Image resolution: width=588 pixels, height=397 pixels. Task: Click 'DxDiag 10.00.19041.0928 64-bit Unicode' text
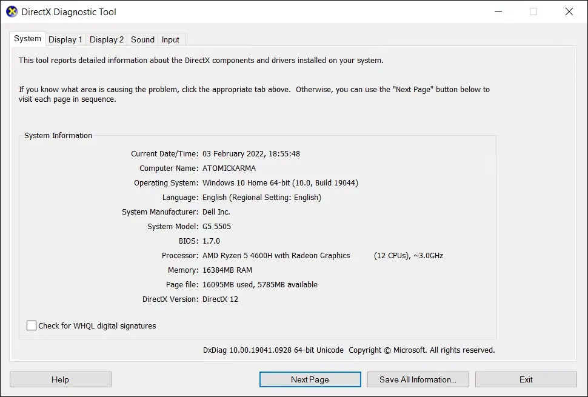click(273, 350)
